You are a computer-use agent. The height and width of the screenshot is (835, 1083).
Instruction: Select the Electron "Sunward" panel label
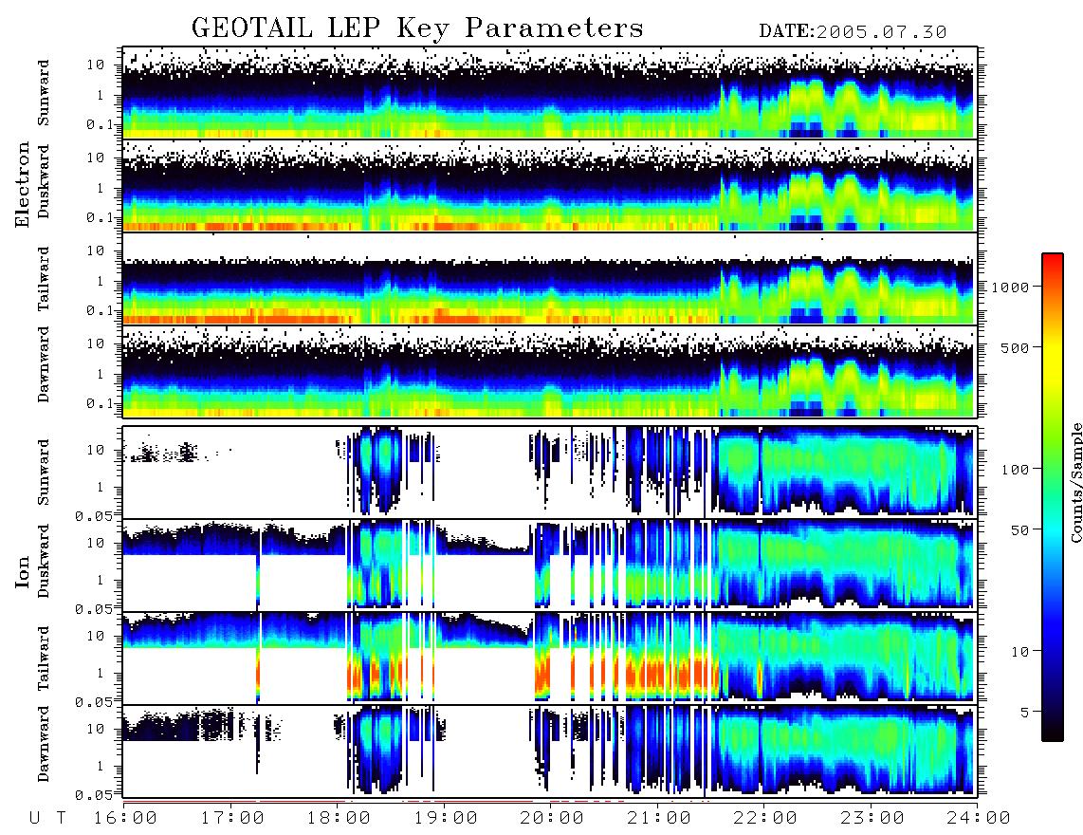click(44, 93)
